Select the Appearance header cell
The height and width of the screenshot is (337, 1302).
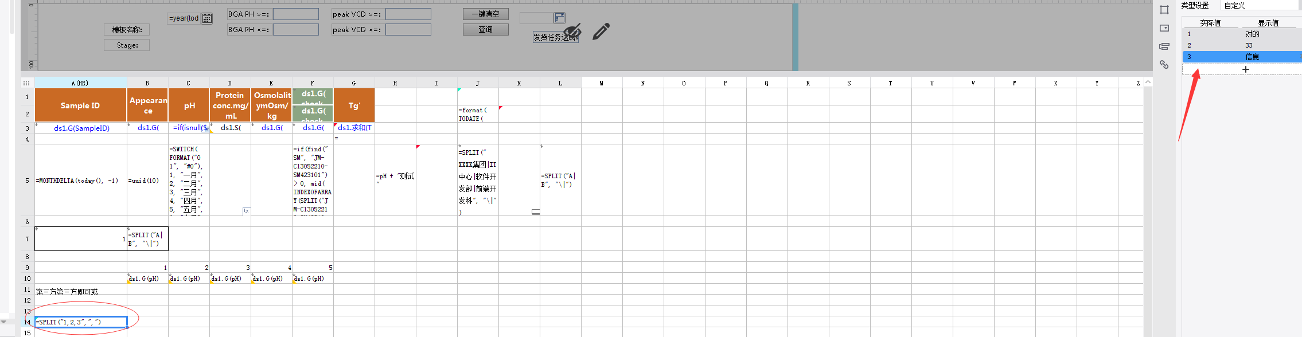click(147, 105)
